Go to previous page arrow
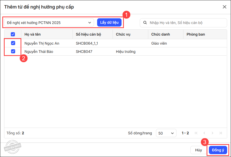The width and height of the screenshot is (231, 157). pos(204,133)
